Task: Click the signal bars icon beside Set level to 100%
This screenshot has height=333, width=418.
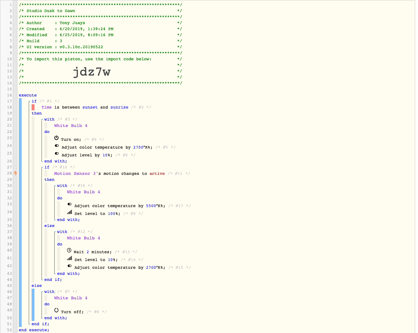Action: click(x=69, y=212)
